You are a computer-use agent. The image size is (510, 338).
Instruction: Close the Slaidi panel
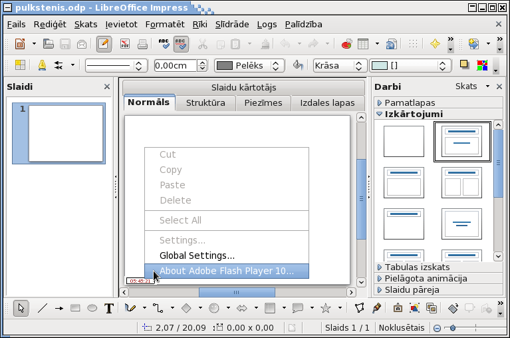click(x=106, y=87)
